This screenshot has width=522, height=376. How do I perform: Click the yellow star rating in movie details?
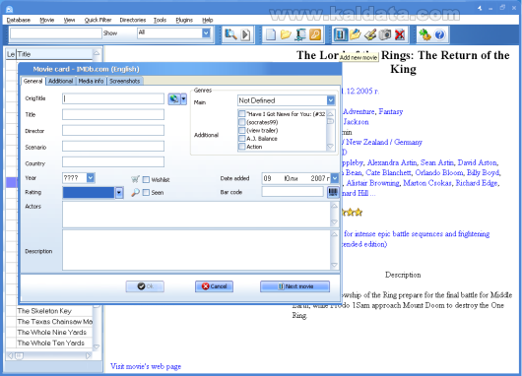tap(352, 213)
